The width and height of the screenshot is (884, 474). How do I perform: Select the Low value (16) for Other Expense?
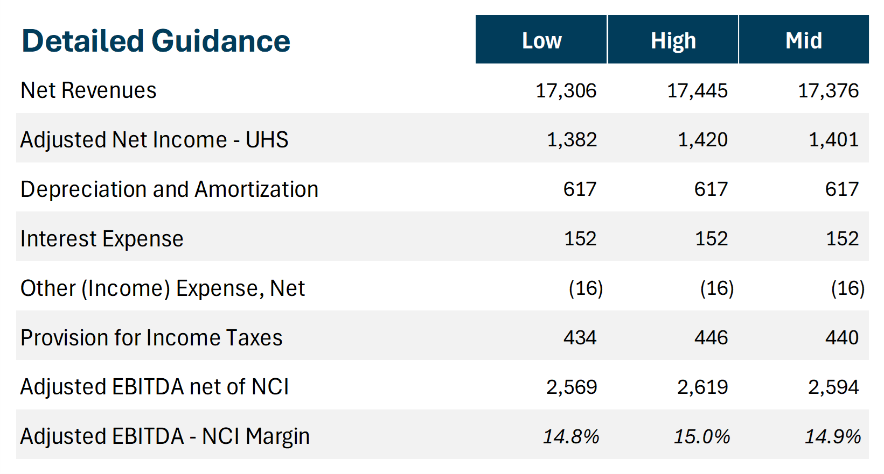[586, 288]
